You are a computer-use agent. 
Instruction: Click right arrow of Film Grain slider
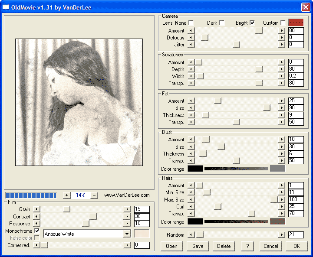(127, 209)
